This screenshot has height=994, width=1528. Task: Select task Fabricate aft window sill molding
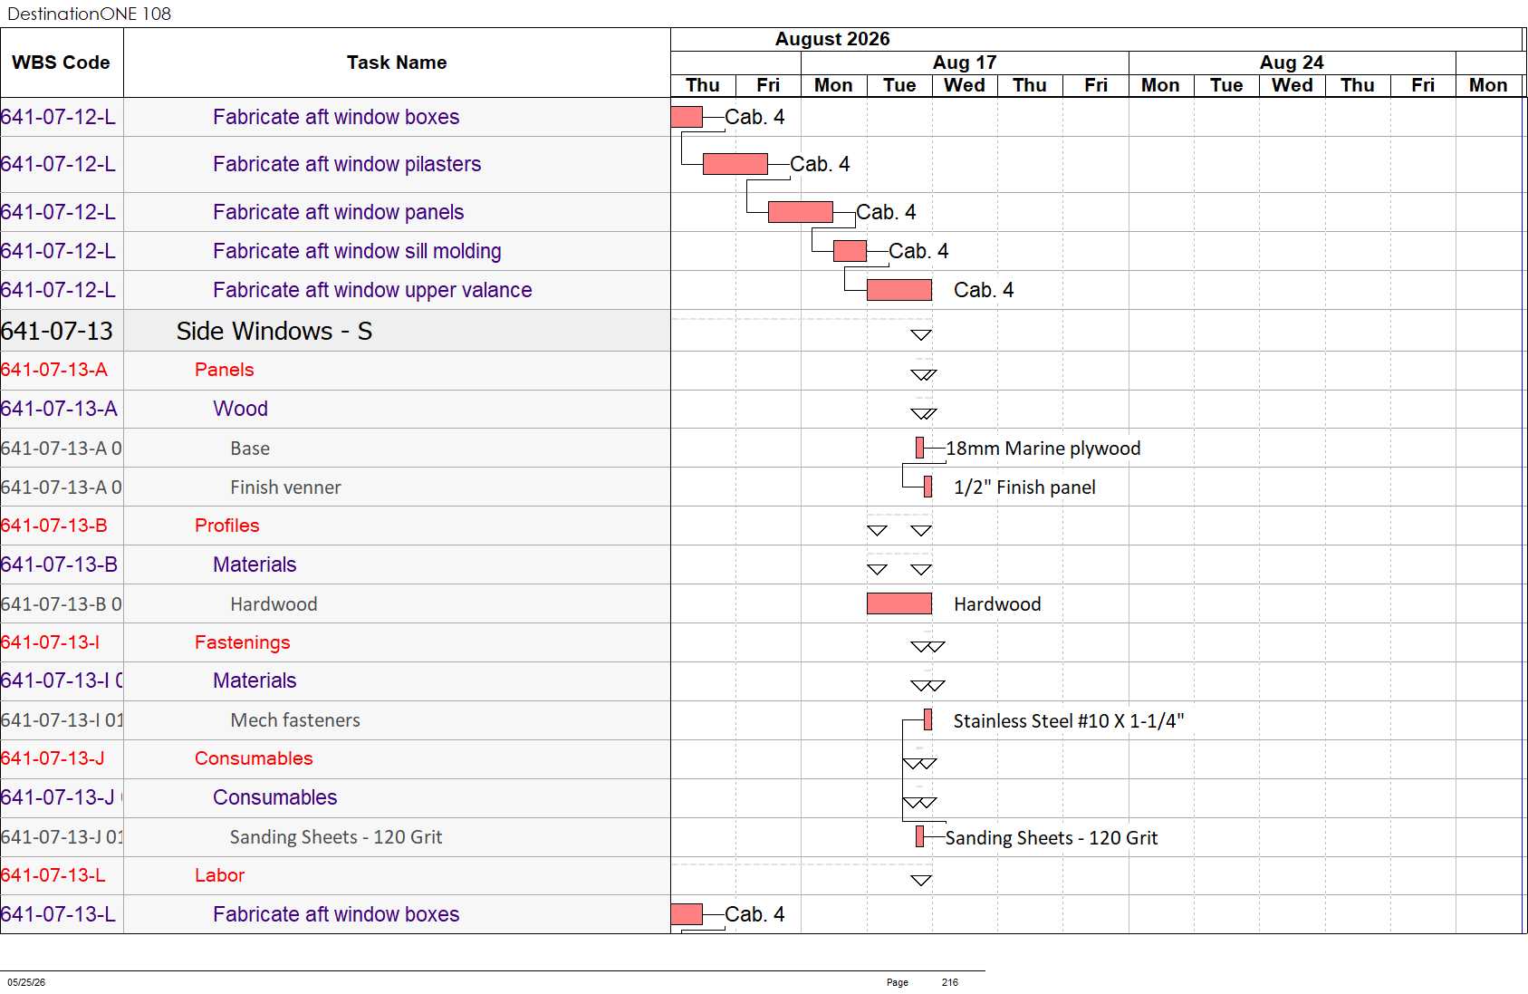pyautogui.click(x=357, y=251)
